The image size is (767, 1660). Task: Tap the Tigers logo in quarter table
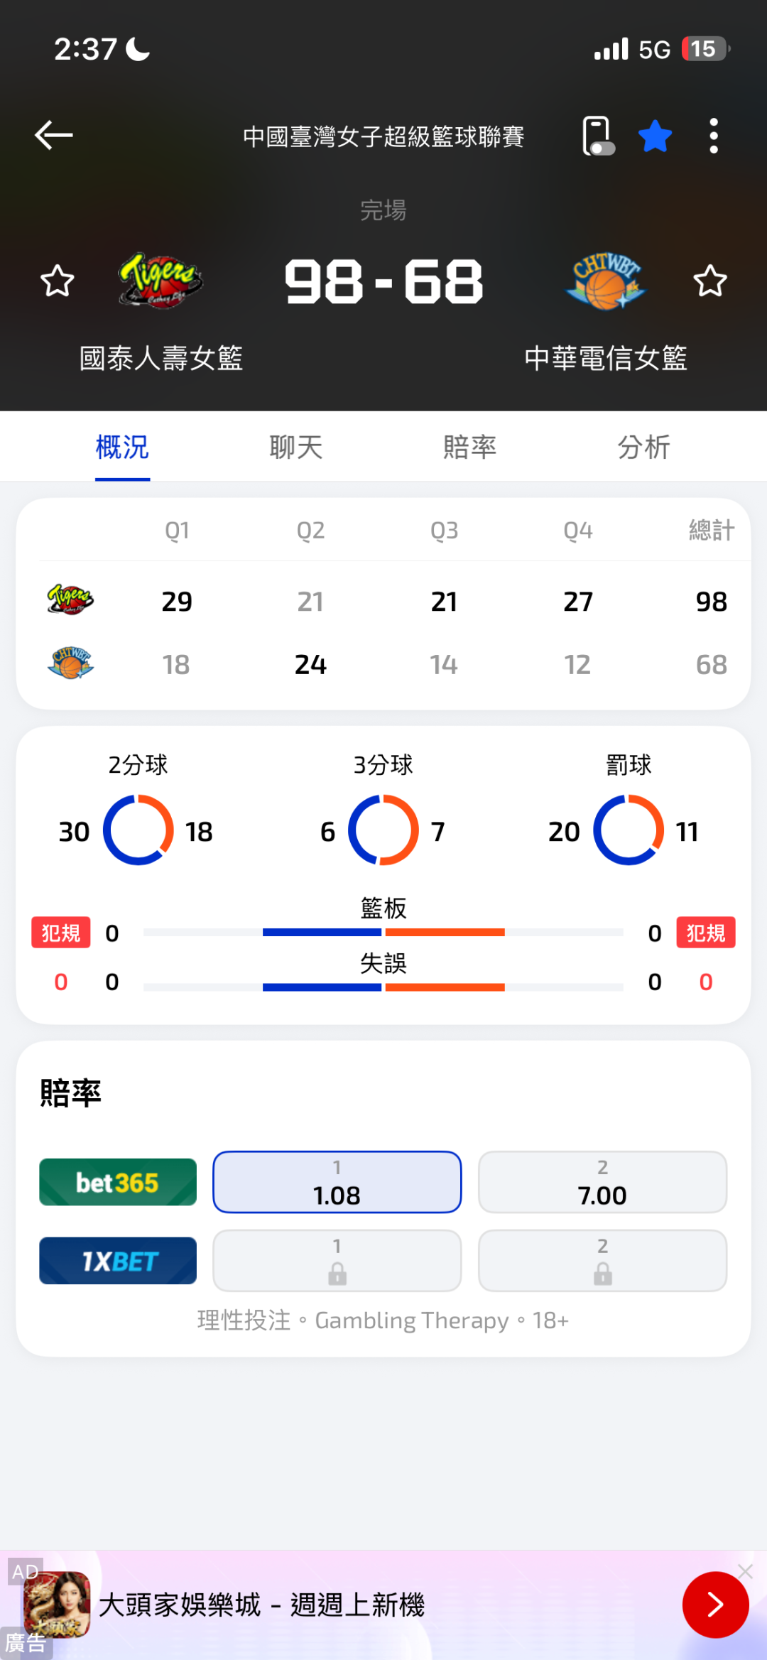tap(70, 600)
